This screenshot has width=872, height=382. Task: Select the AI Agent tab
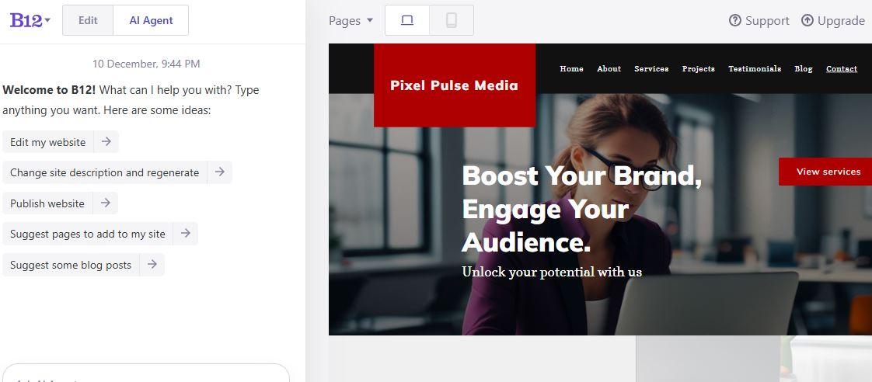pos(151,21)
